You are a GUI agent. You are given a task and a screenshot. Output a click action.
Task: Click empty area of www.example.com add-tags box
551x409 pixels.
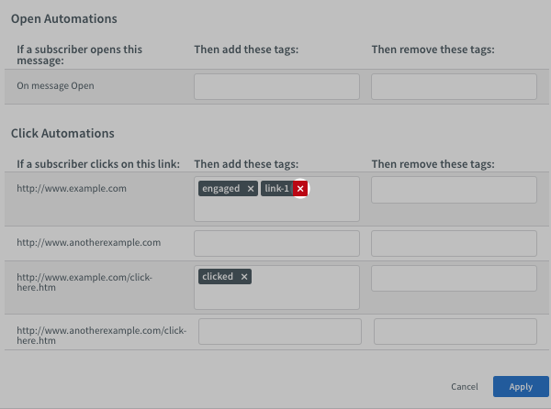pos(276,209)
